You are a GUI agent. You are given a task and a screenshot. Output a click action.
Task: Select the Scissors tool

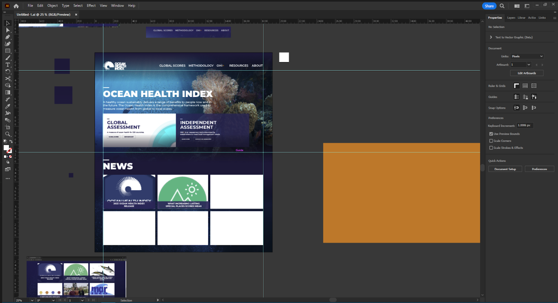(7, 79)
